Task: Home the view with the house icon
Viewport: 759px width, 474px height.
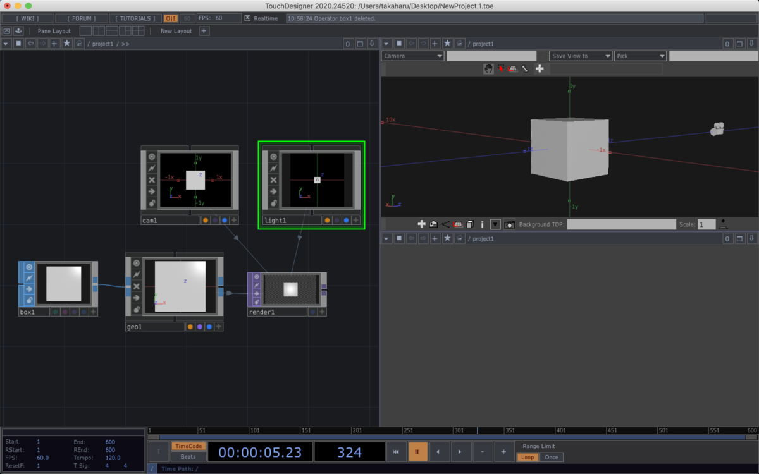Action: pyautogui.click(x=433, y=224)
